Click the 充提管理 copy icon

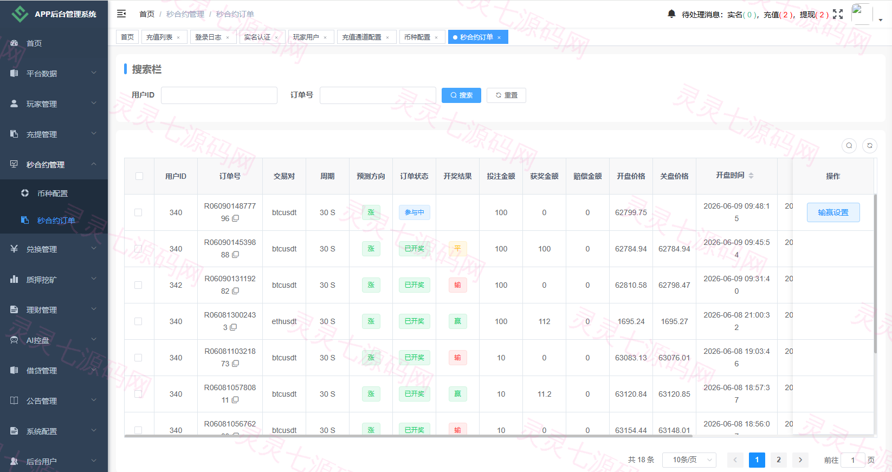click(14, 134)
